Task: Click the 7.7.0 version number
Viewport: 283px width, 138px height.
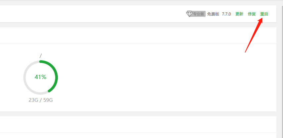Action: pyautogui.click(x=226, y=14)
